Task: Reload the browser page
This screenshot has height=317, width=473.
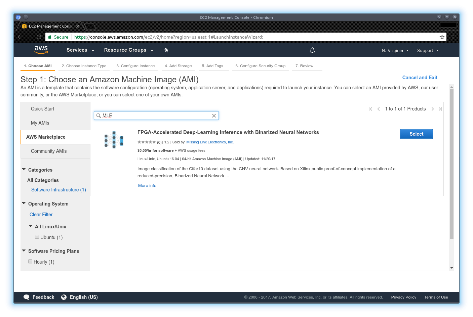Action: point(39,37)
